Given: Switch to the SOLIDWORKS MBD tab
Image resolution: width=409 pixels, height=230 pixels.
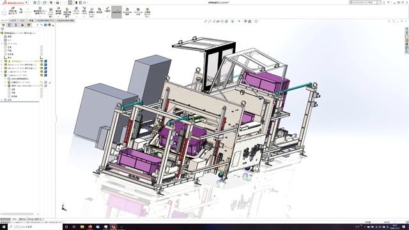Looking at the screenshot, I should [65, 20].
